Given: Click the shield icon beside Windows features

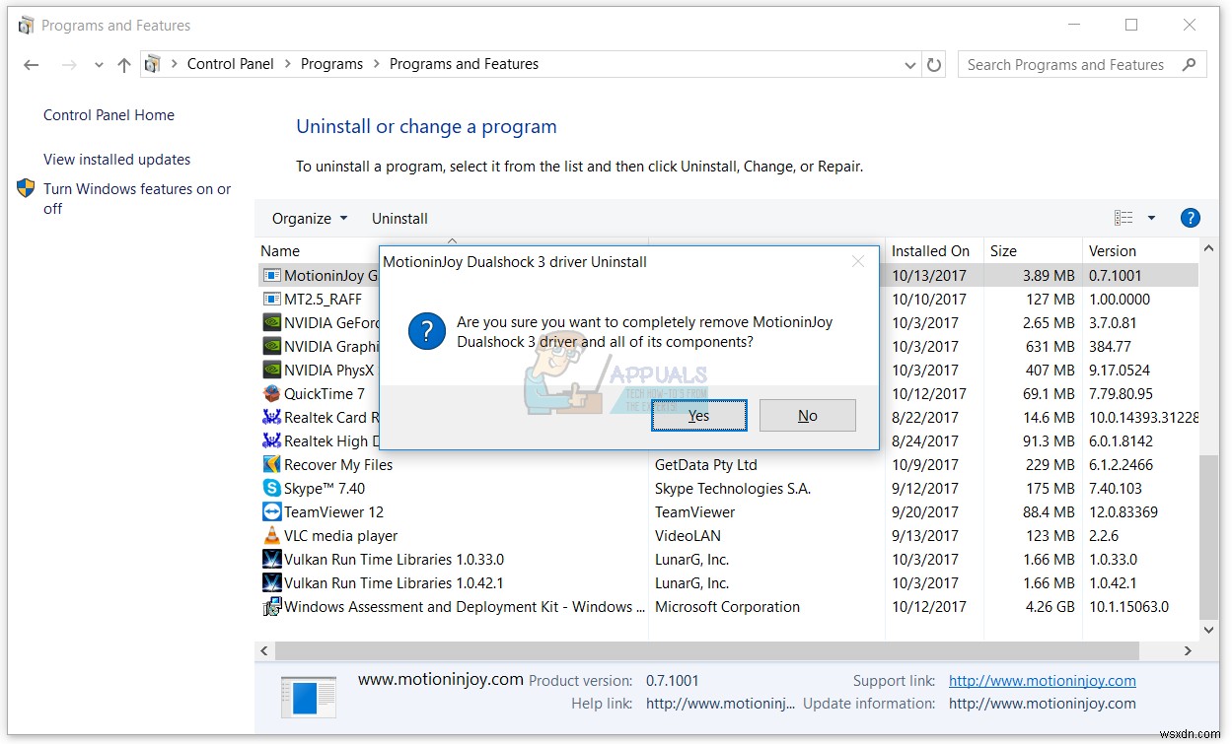Looking at the screenshot, I should click(27, 188).
